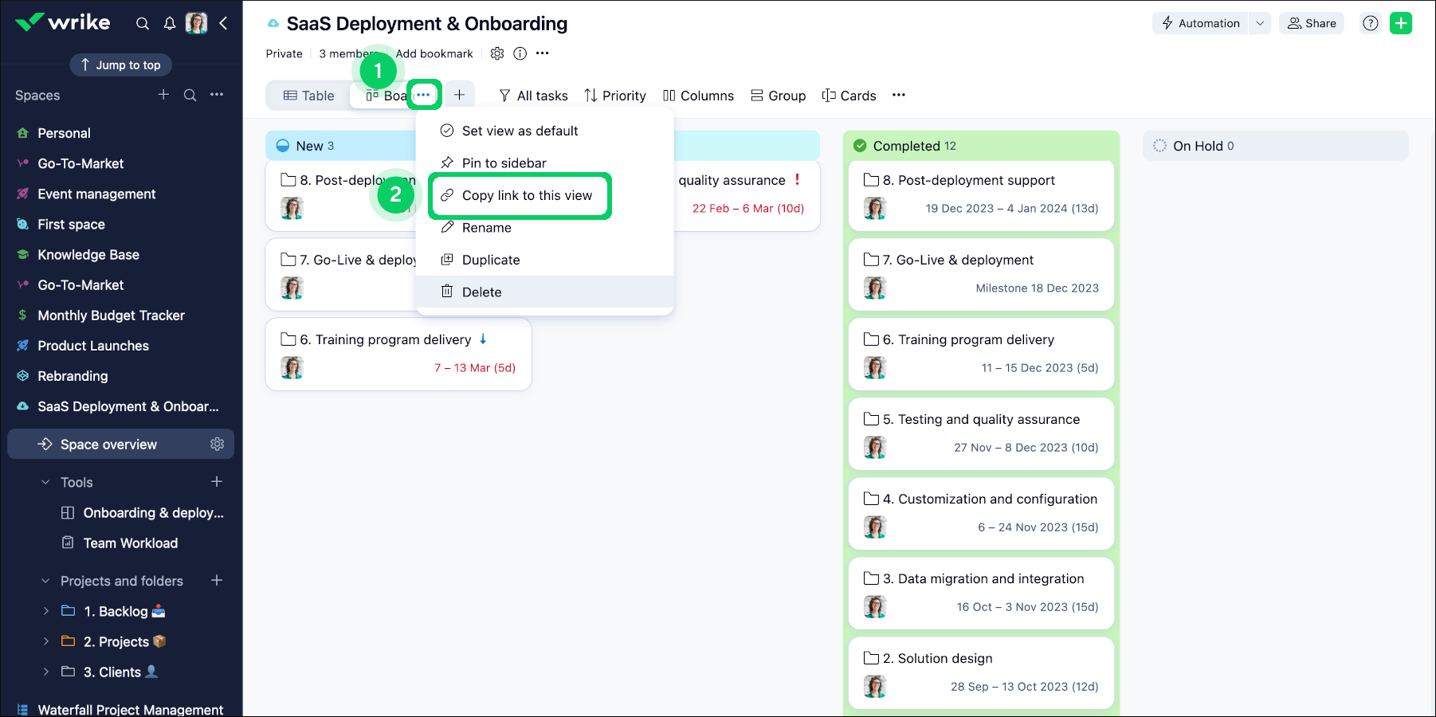Collapse Projects and folders section
The height and width of the screenshot is (717, 1436).
46,581
